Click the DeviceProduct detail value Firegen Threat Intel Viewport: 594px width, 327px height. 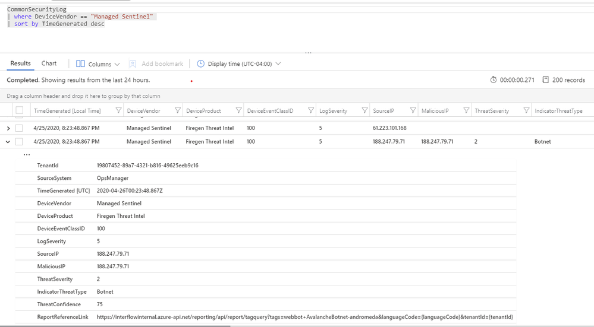(x=121, y=216)
